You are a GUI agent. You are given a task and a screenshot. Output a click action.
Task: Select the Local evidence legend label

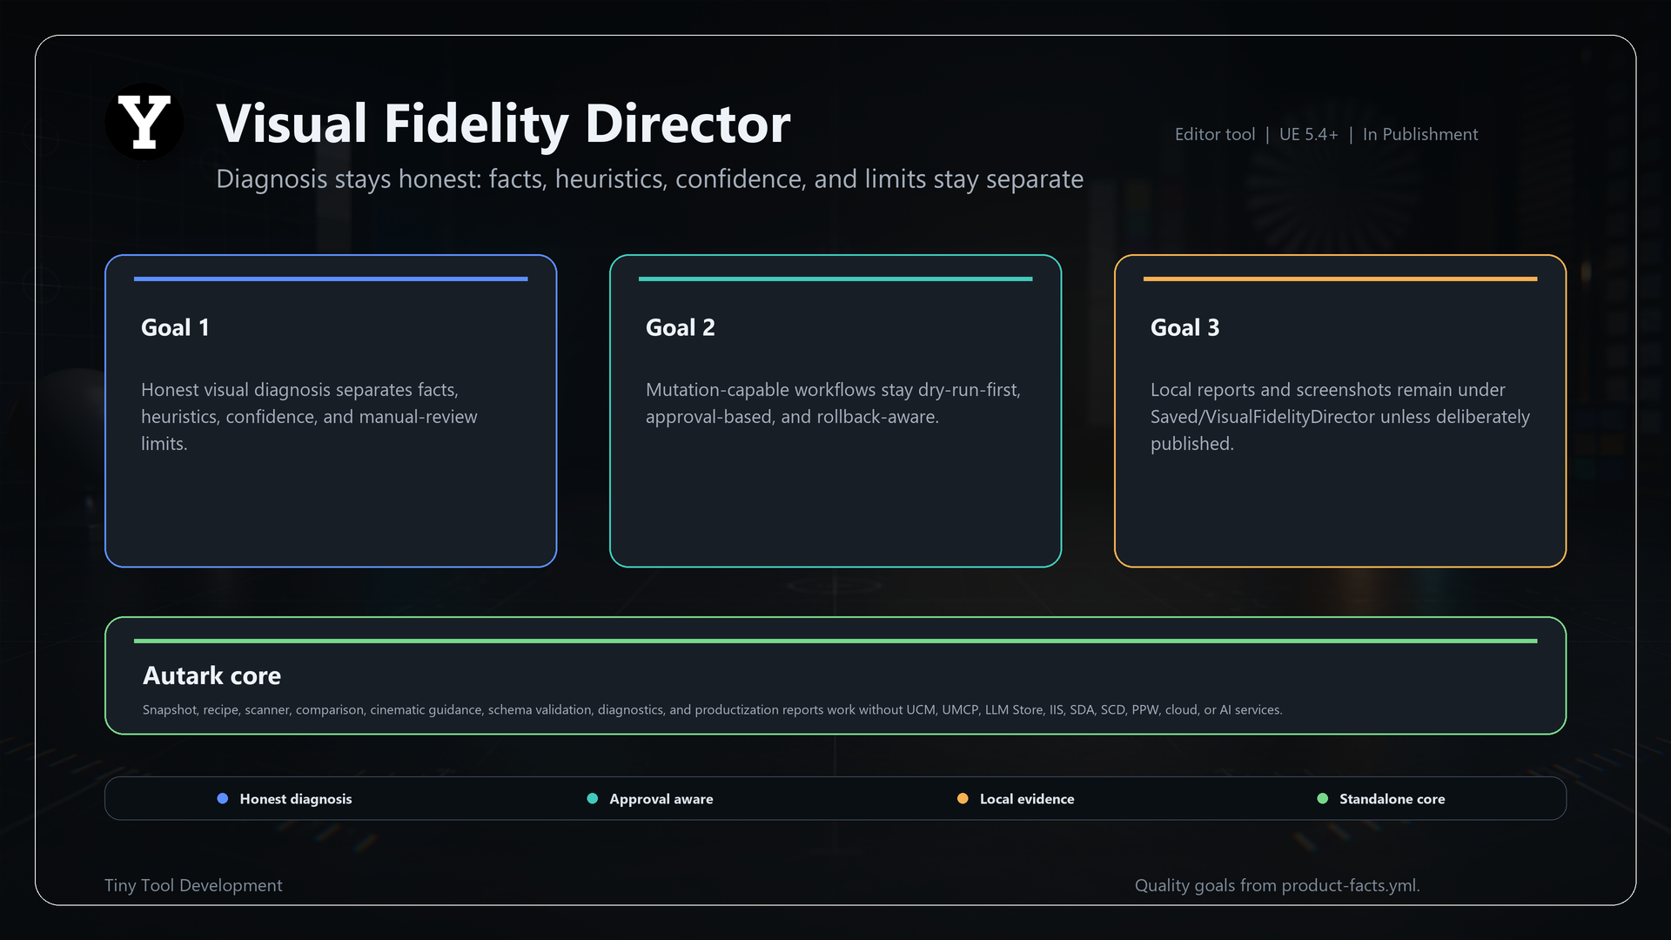[1027, 799]
